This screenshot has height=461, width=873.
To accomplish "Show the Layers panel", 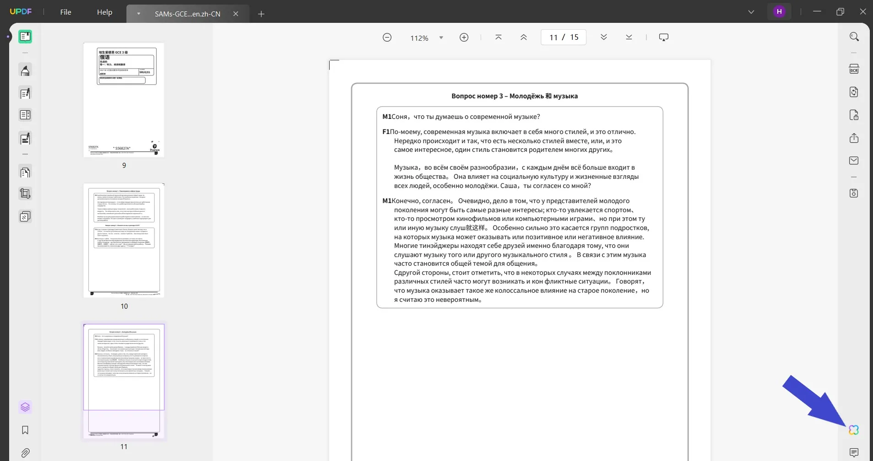I will coord(25,407).
